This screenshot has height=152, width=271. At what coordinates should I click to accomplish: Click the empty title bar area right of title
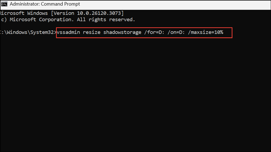tap(173, 4)
